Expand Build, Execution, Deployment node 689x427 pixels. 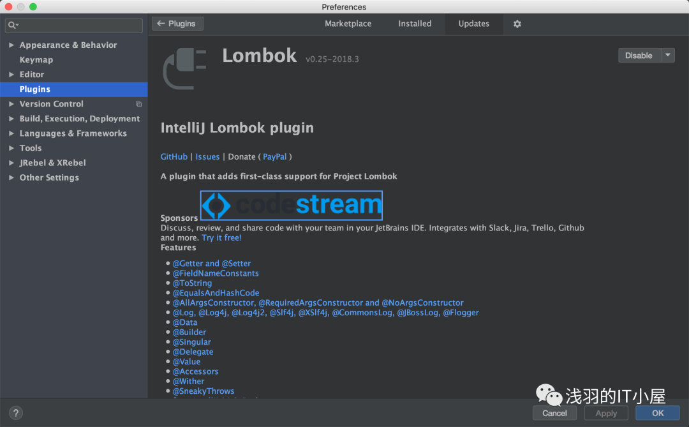click(11, 119)
